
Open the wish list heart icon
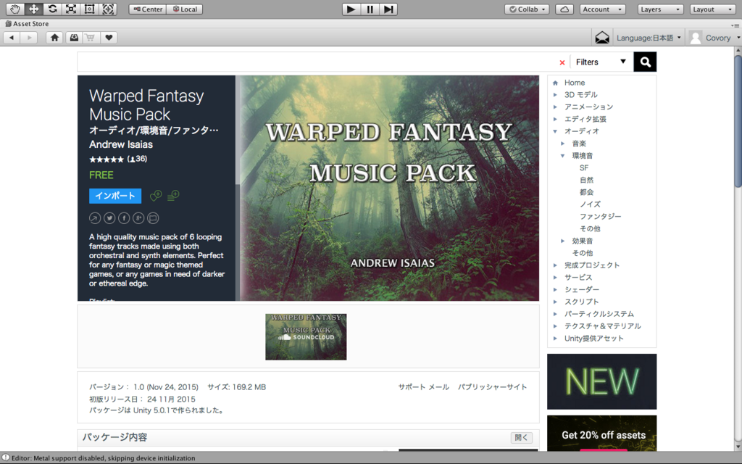click(x=109, y=38)
